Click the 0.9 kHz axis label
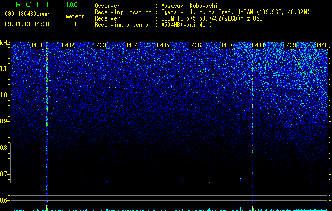332x211 pixels. [x=4, y=121]
